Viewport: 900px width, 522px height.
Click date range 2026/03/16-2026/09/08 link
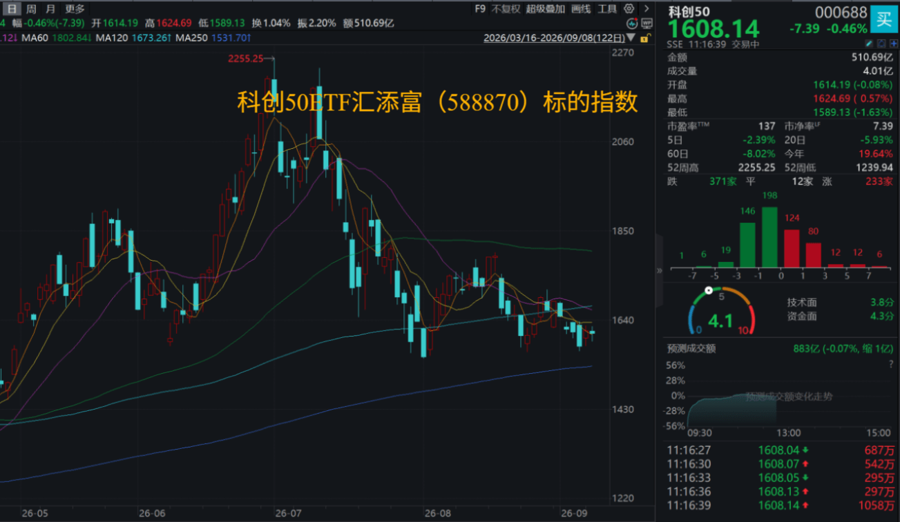[x=555, y=38]
